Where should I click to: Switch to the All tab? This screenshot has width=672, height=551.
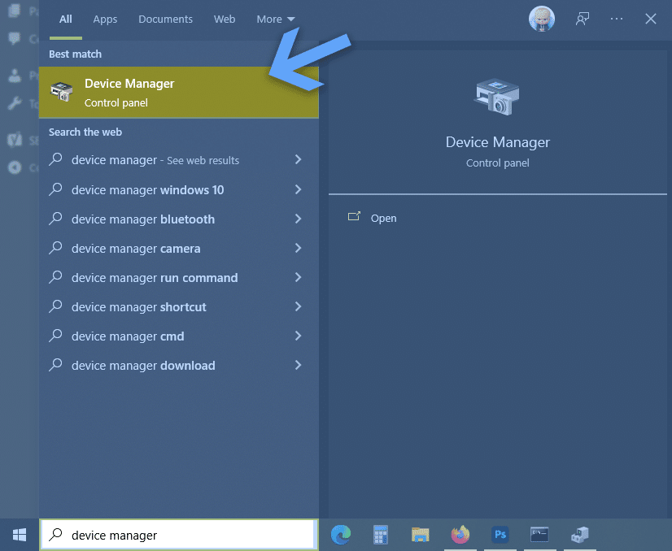66,20
